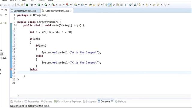Open dropdown next to Next Annotation icon
The width and height of the screenshot is (192, 108).
(143, 5)
